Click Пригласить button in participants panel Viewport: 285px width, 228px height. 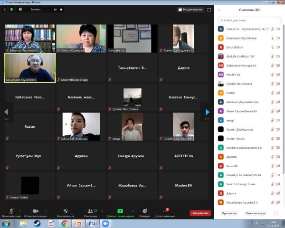[x=228, y=213]
